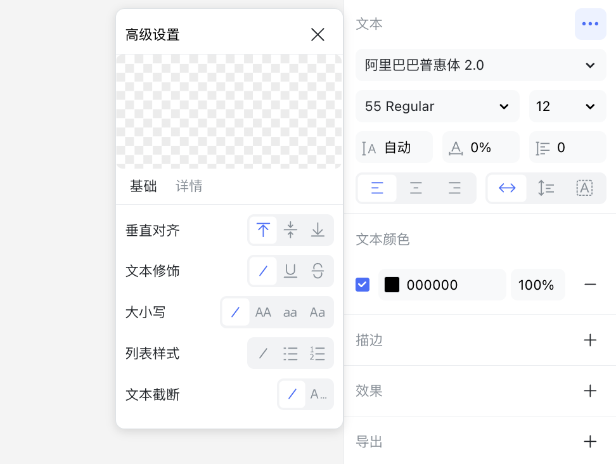The width and height of the screenshot is (616, 464).
Task: Select auto width text mode
Action: pyautogui.click(x=507, y=188)
